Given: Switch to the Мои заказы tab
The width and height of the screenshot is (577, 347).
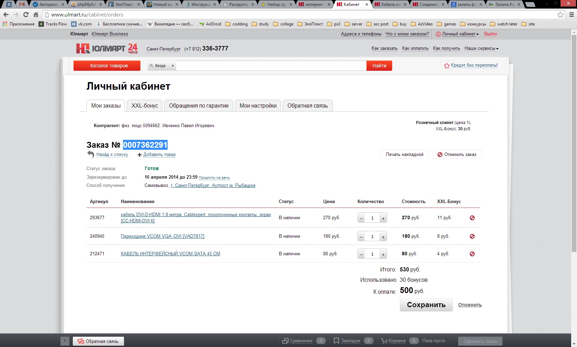Looking at the screenshot, I should (106, 106).
